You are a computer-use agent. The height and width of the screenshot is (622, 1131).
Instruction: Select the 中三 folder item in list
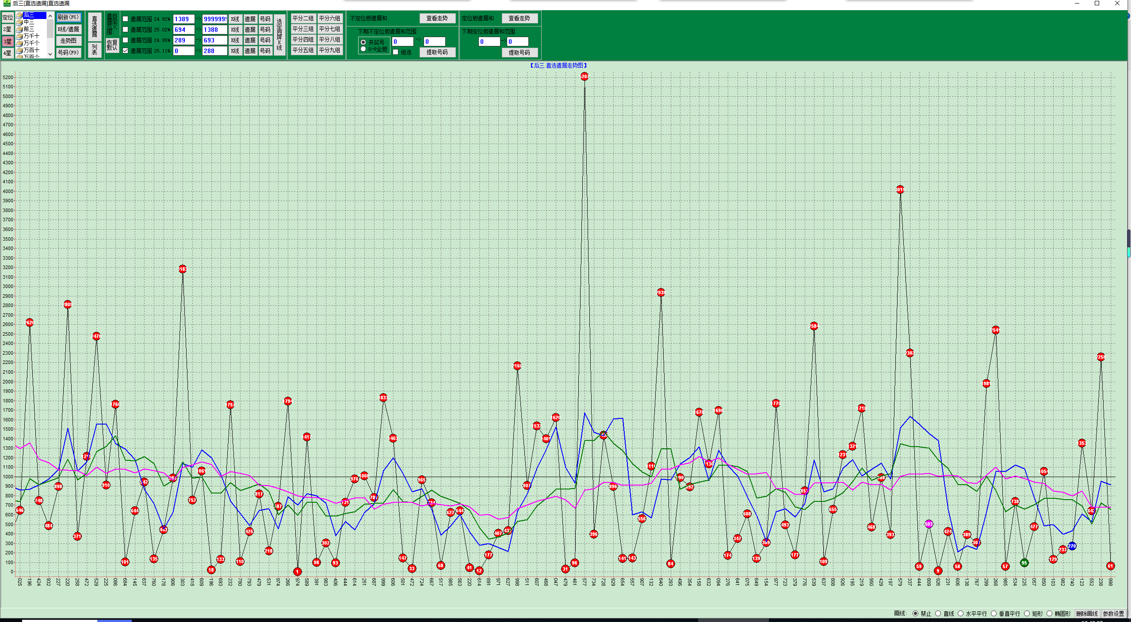coord(29,22)
